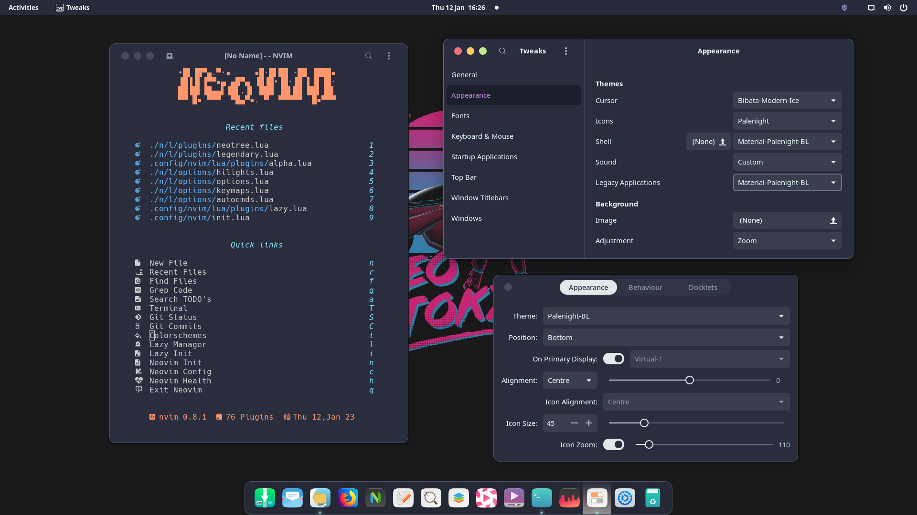917x515 pixels.
Task: Launch the purple video player dock icon
Action: pos(514,498)
